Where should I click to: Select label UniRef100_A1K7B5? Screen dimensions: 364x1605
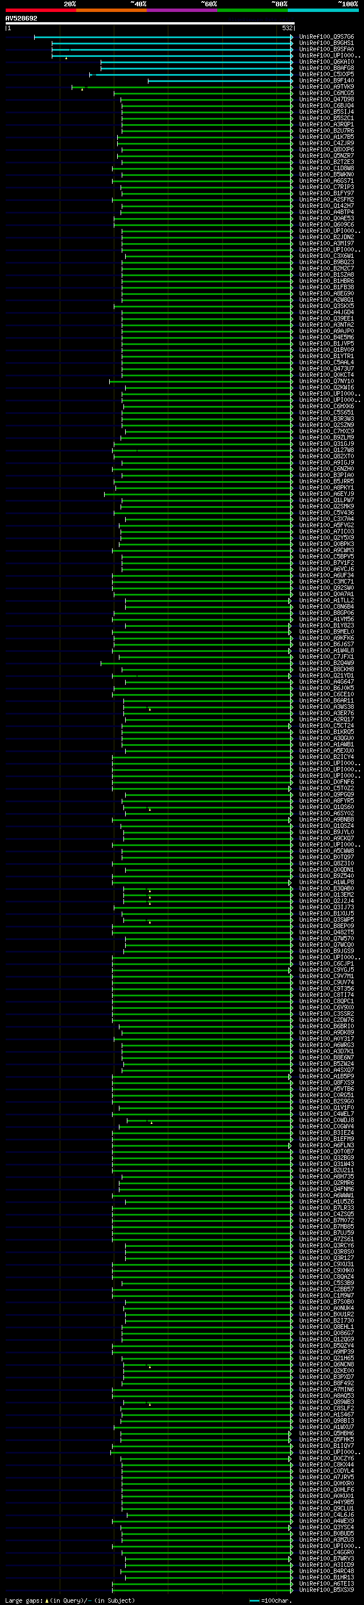326,137
